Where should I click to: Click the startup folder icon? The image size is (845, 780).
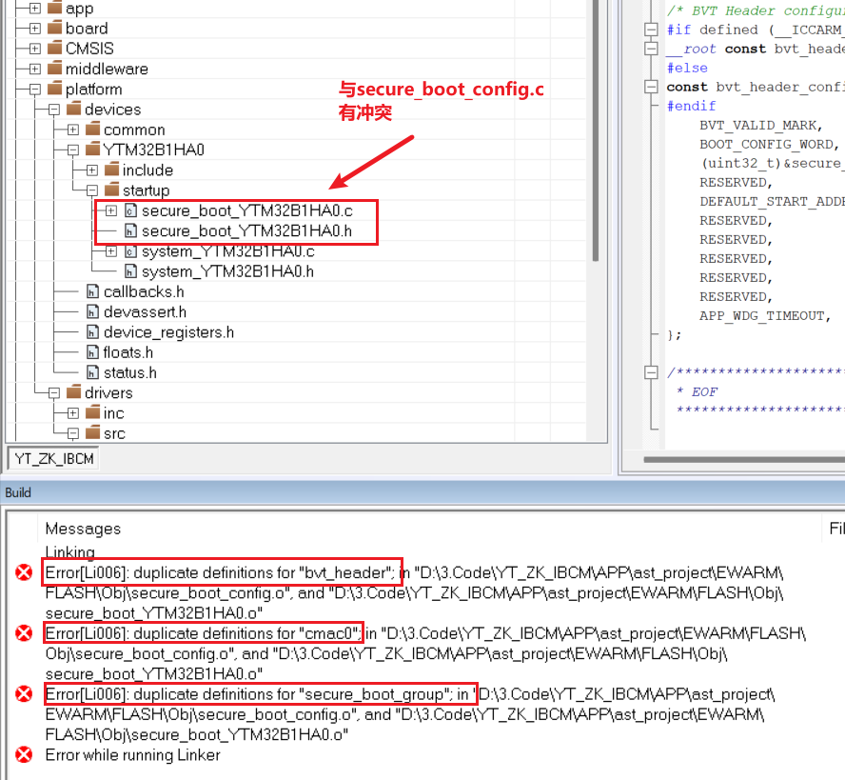coord(111,190)
